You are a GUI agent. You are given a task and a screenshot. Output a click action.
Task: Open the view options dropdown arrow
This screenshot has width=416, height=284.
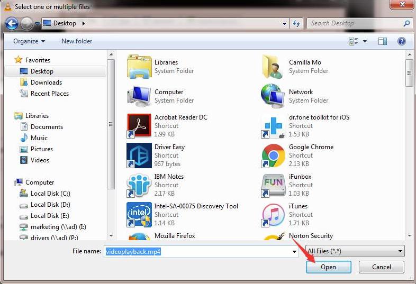coord(365,41)
